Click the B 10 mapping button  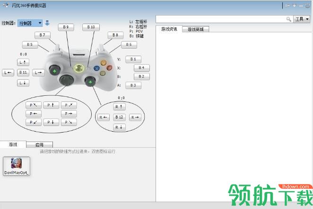91,27
